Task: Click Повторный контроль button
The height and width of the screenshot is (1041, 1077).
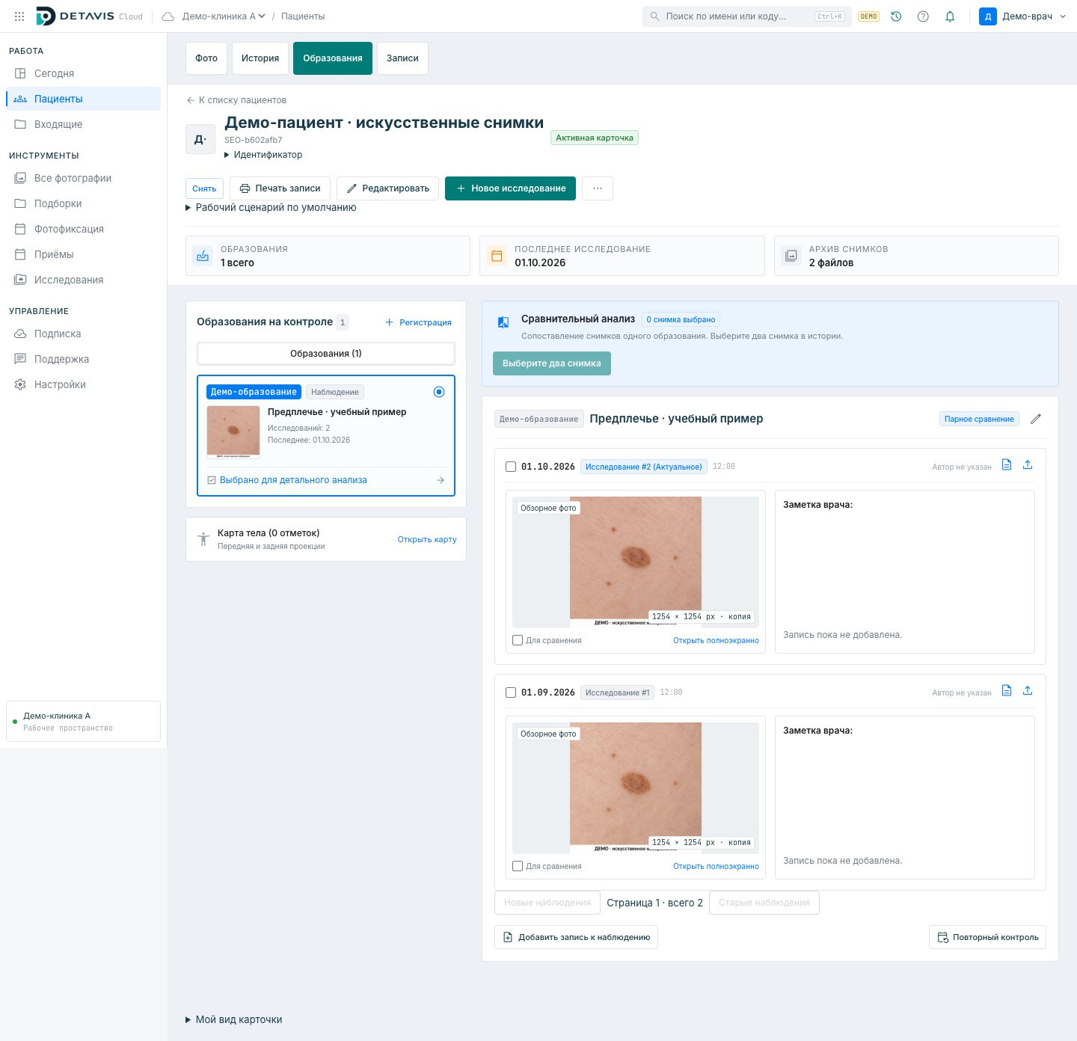Action: [x=987, y=937]
